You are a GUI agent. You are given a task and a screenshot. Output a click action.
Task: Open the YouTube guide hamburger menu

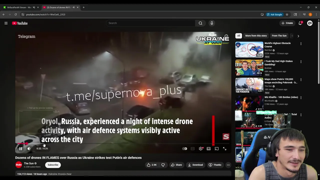point(6,23)
